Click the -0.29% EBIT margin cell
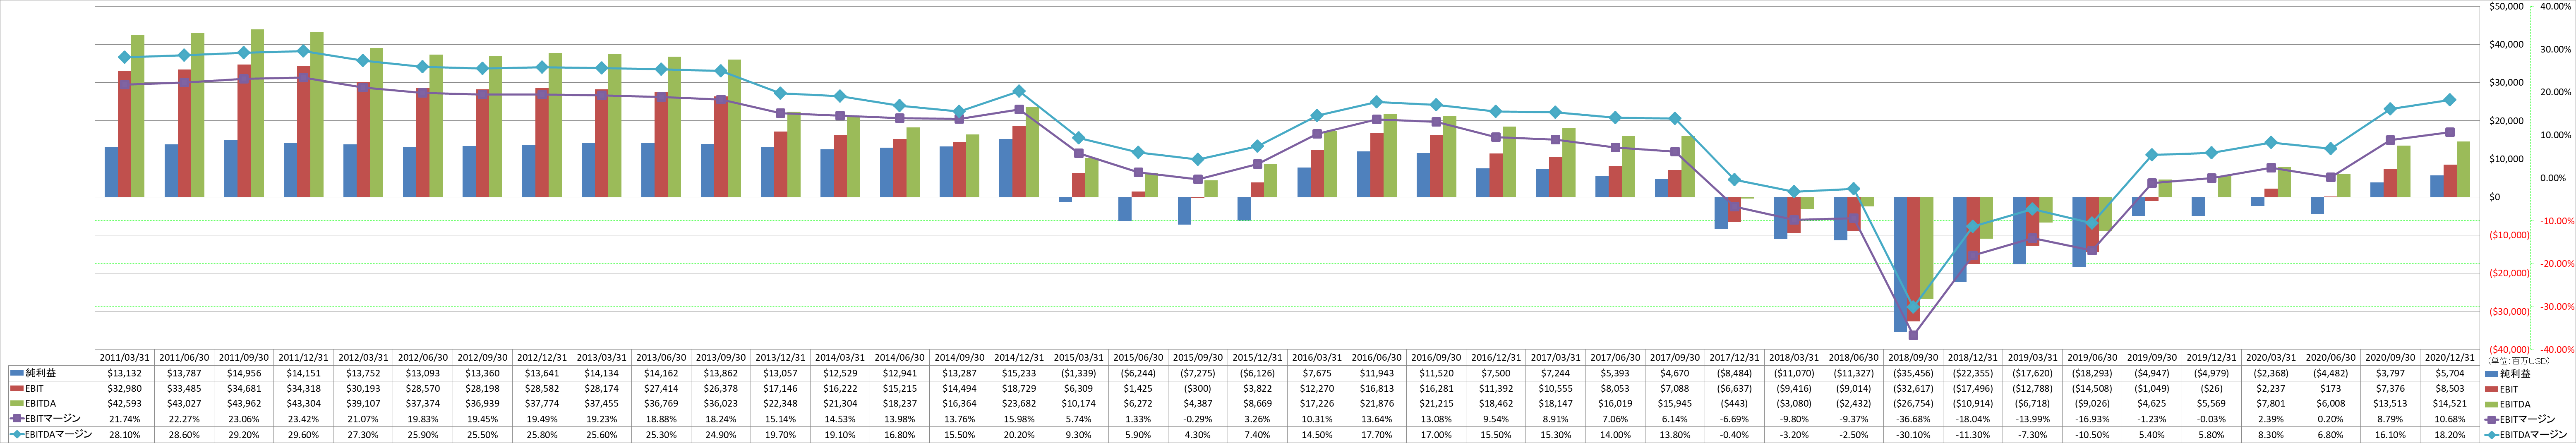 pos(1198,418)
